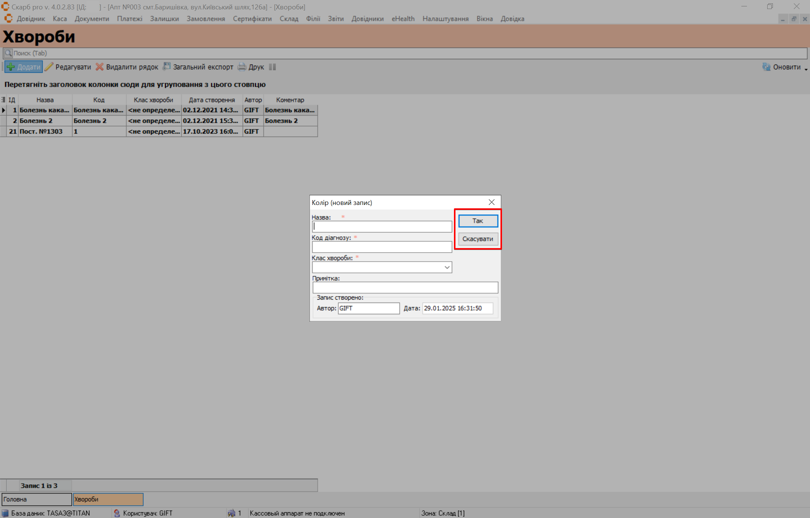Expand the arrow next to Оновити
Image resolution: width=810 pixels, height=518 pixels.
pyautogui.click(x=806, y=69)
